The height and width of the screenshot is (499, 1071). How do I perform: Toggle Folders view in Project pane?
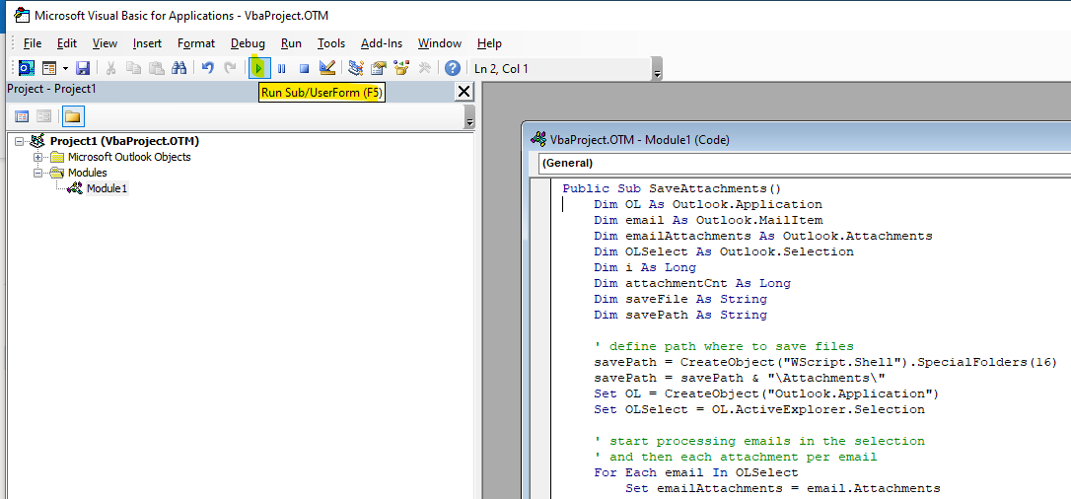pos(73,116)
